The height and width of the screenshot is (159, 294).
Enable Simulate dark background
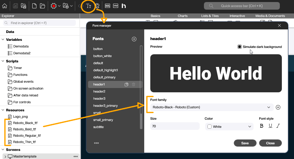tap(239, 47)
